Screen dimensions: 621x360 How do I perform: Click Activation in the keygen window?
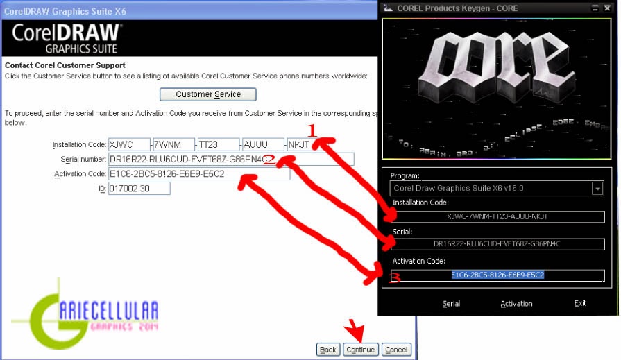[x=516, y=304]
